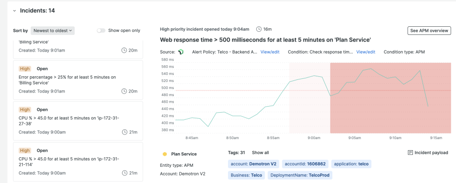
Task: Click the 9:00am label on chart axis
Action: 314,138
